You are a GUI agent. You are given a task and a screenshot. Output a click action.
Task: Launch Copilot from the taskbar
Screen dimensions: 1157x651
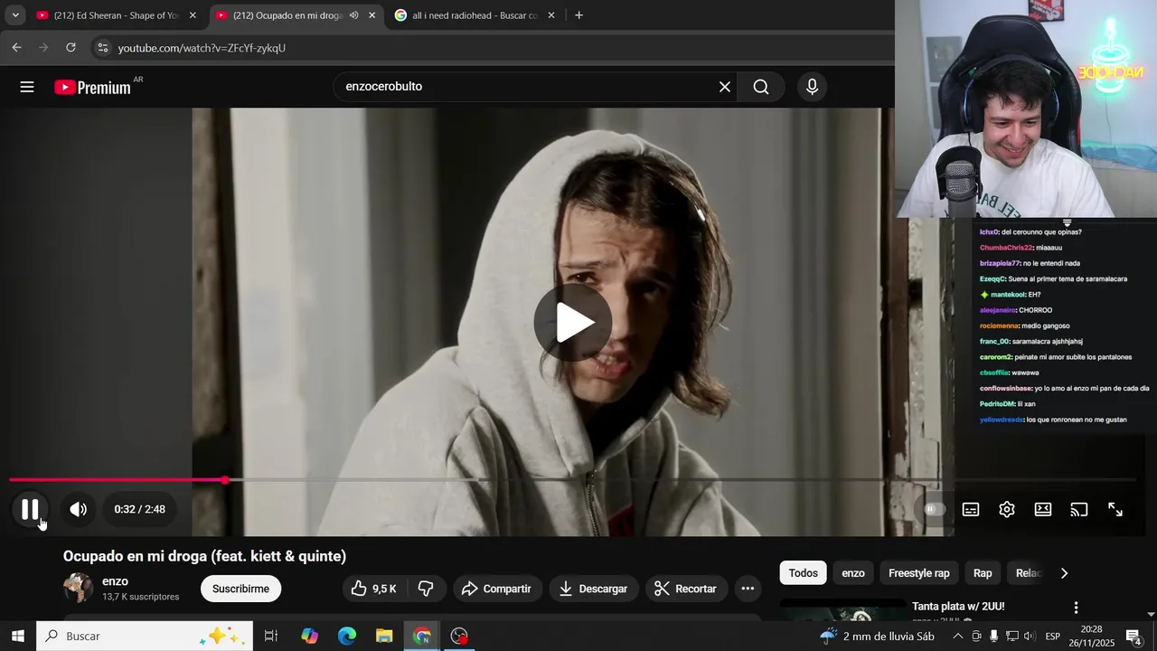[309, 637]
